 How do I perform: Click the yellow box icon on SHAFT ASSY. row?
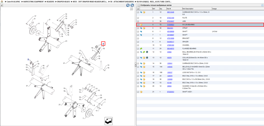click(141, 92)
